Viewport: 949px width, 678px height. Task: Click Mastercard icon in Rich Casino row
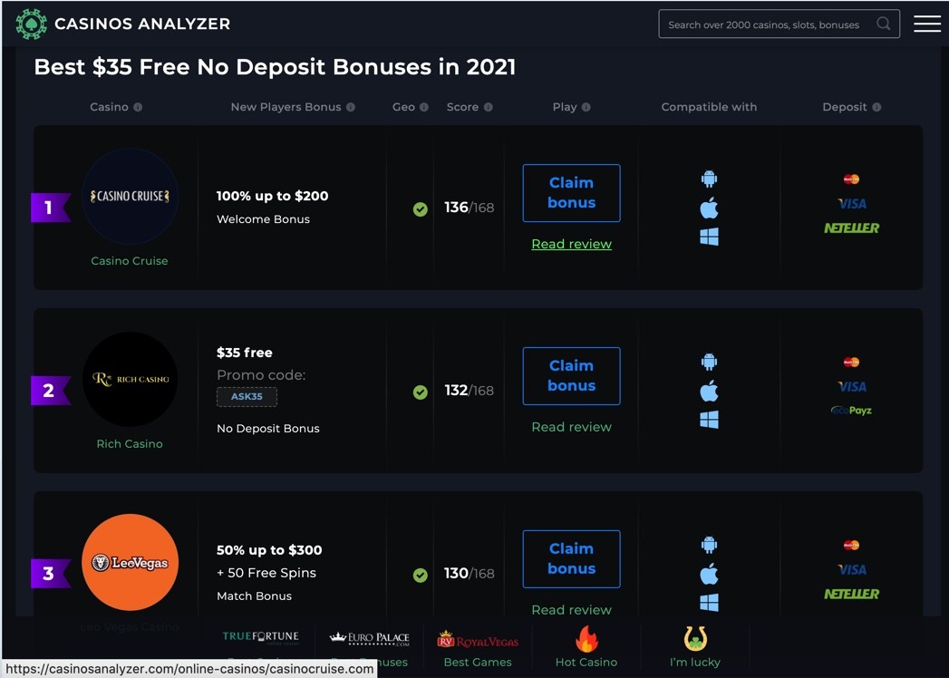(851, 362)
